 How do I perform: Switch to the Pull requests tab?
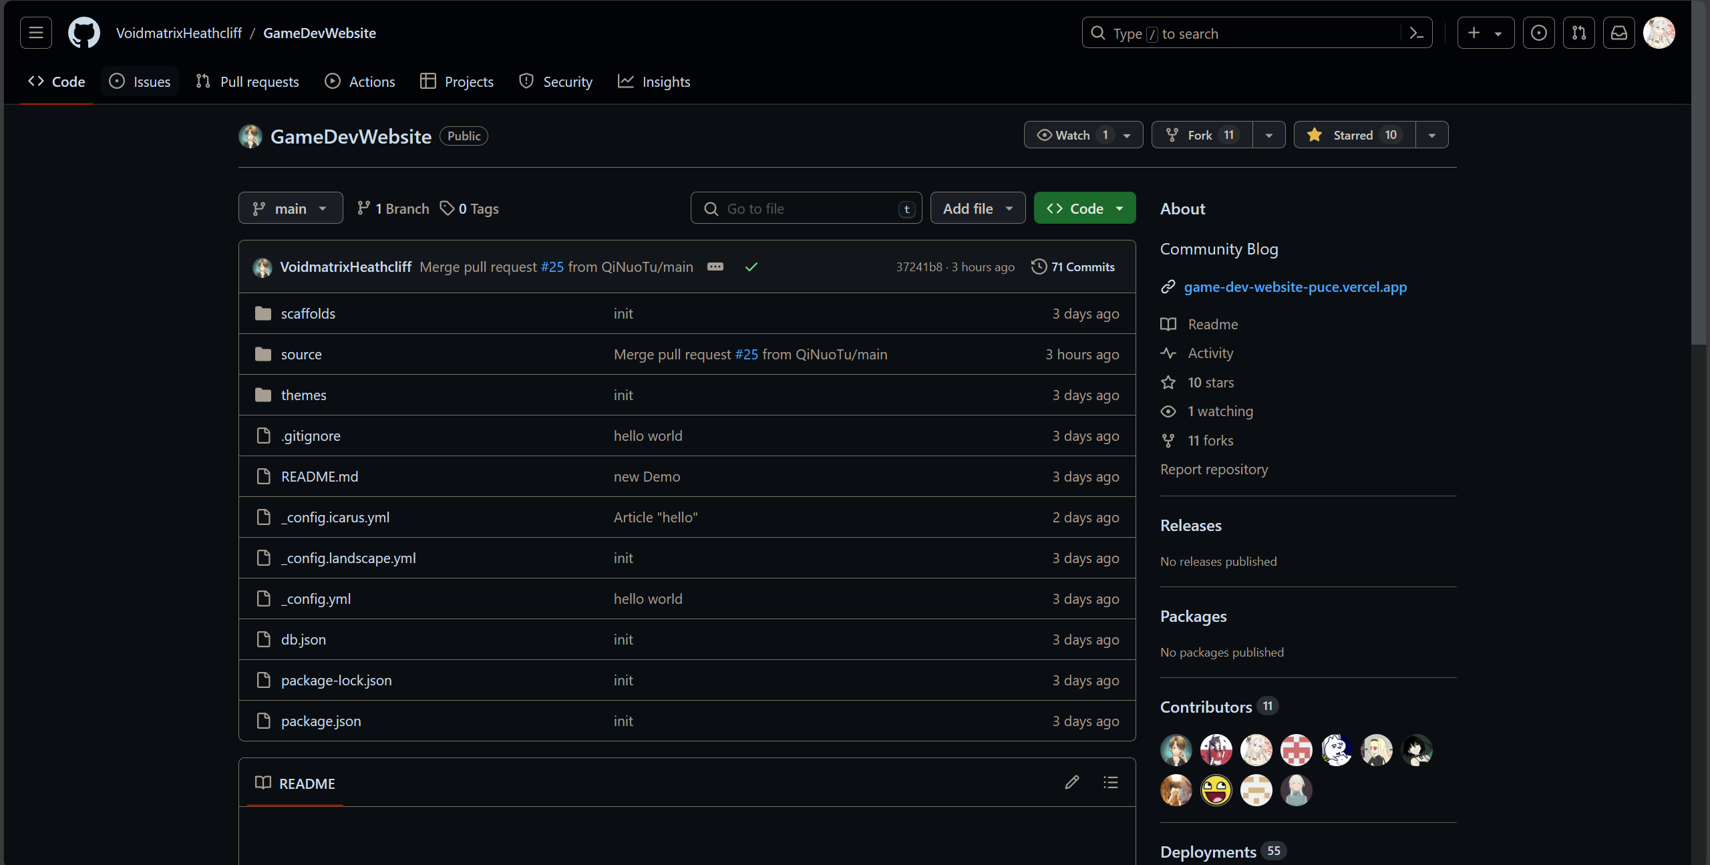click(x=248, y=81)
